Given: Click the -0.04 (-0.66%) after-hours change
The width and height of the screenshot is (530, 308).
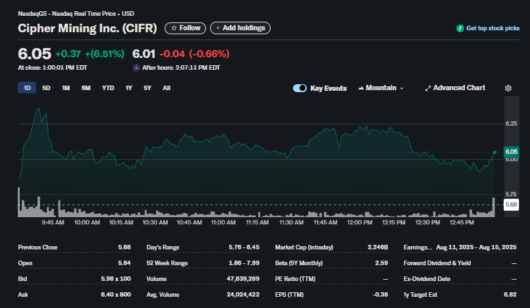Looking at the screenshot, I should pyautogui.click(x=194, y=54).
